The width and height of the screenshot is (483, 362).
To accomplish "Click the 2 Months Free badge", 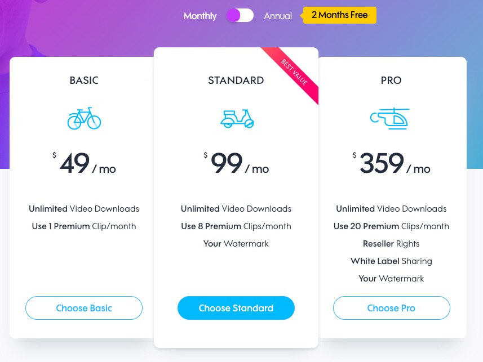I will [x=339, y=15].
